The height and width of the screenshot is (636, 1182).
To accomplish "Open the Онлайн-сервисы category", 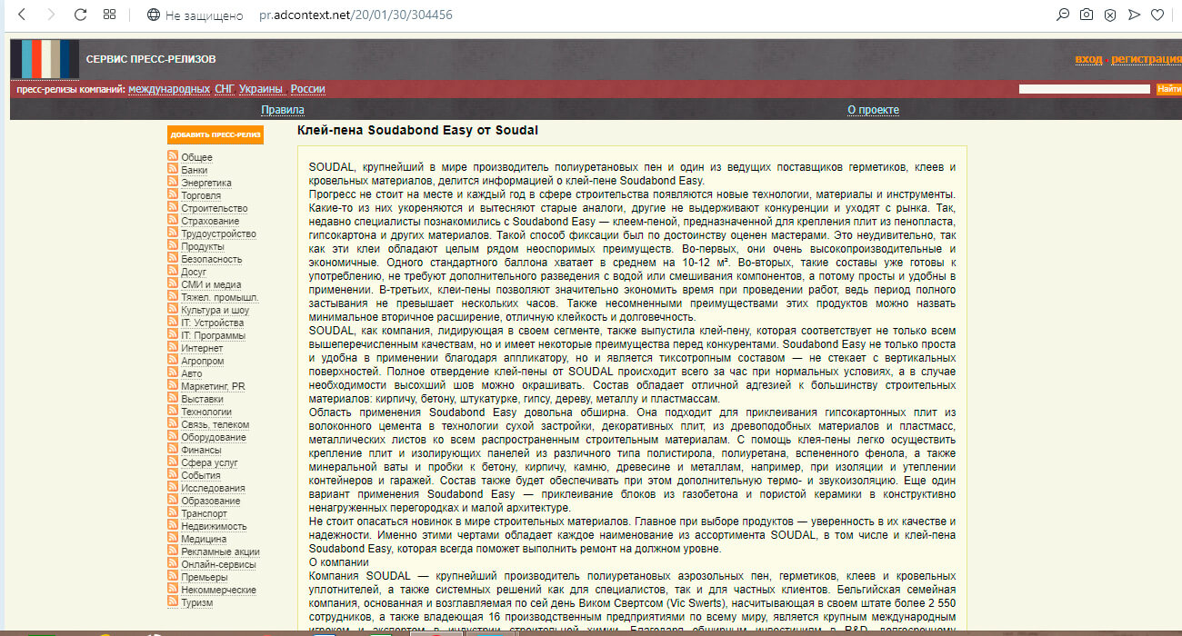I will pos(218,564).
